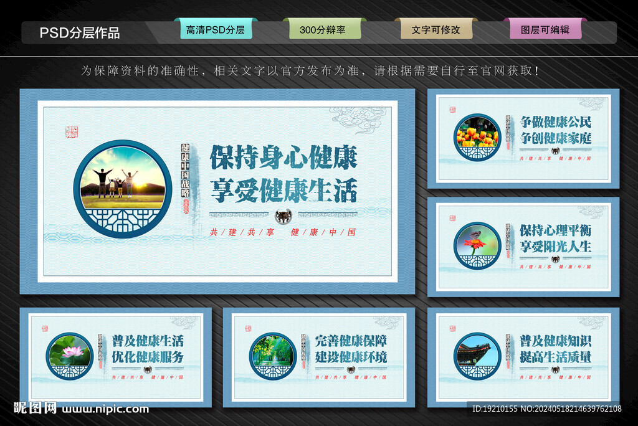638x426 pixels.
Task: Click the bronze tripod emblem in large poster
Action: tap(283, 216)
